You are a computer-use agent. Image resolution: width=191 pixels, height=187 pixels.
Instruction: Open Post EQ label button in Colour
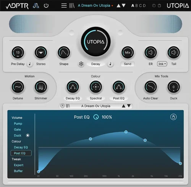pos(119,98)
